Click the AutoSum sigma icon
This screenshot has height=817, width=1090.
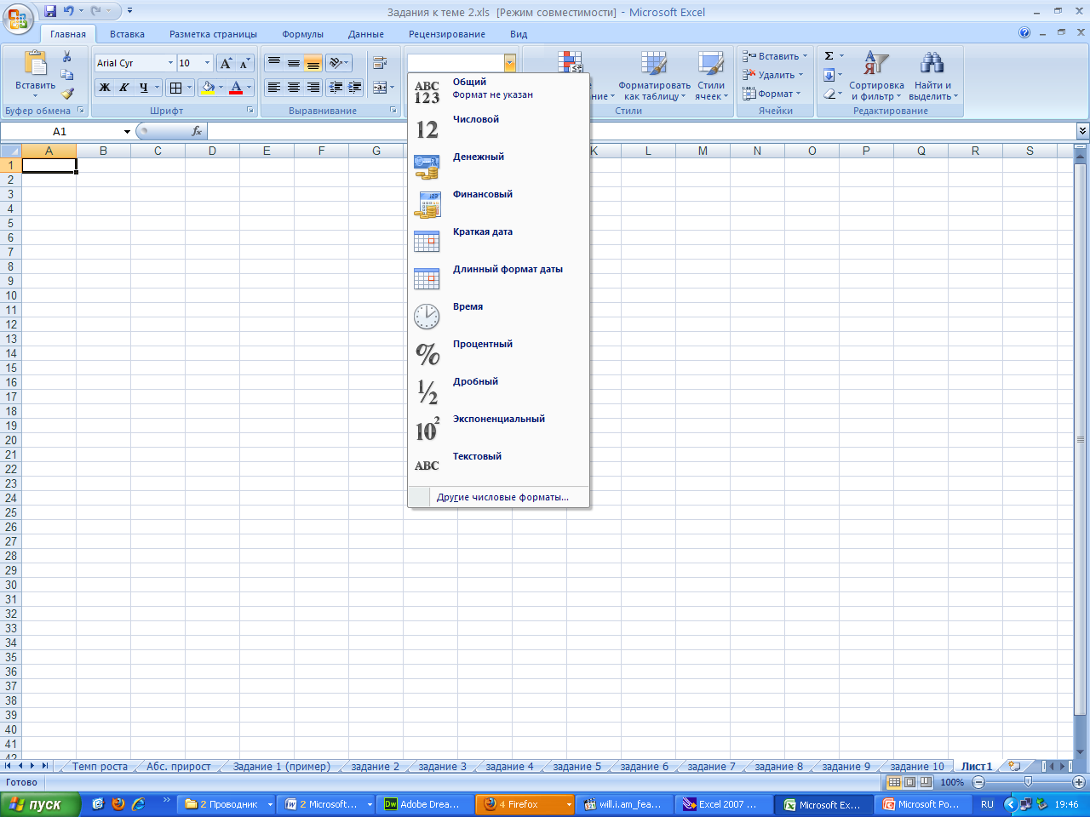coord(829,56)
